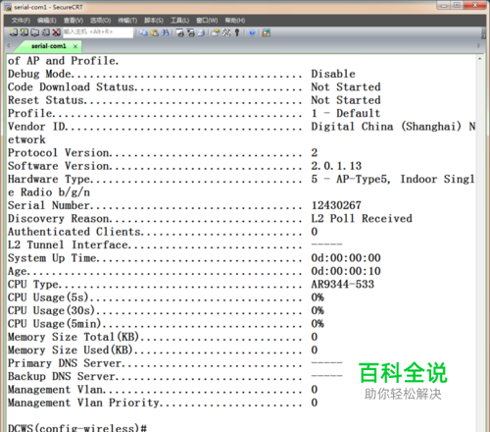
Task: Click the tab bar left scroll arrow
Action: pyautogui.click(x=9, y=46)
